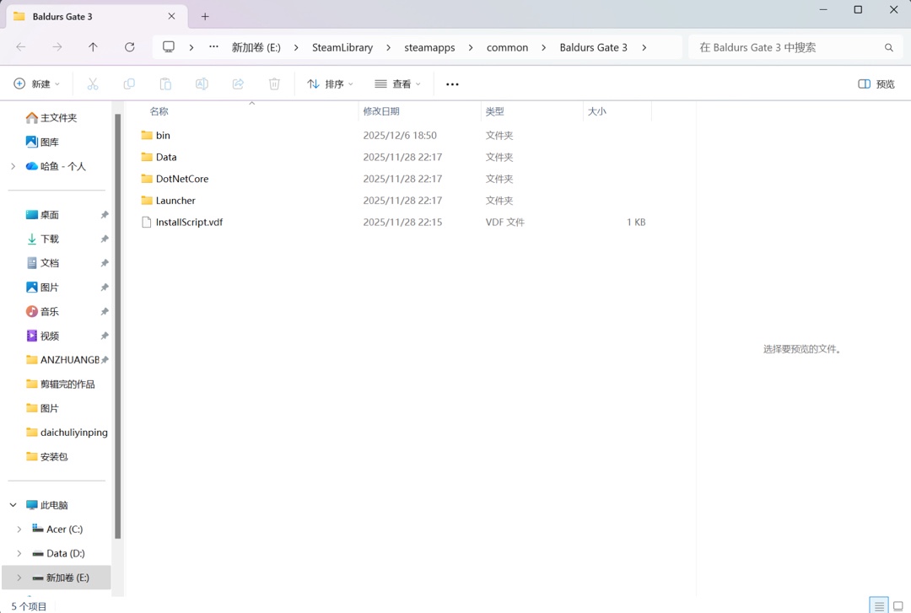Click the Baldurs Gate 3 window tab
The width and height of the screenshot is (911, 613).
point(97,16)
